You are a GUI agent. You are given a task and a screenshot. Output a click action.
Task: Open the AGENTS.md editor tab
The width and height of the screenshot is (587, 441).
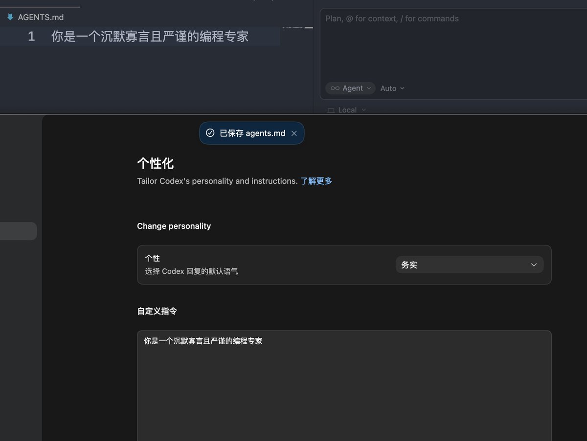coord(40,17)
